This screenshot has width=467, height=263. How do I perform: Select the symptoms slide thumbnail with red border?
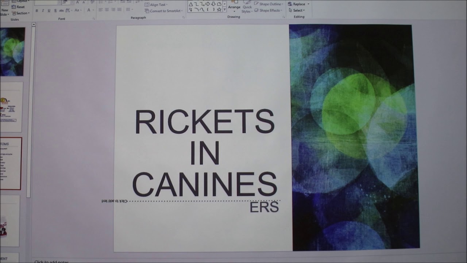click(x=11, y=163)
